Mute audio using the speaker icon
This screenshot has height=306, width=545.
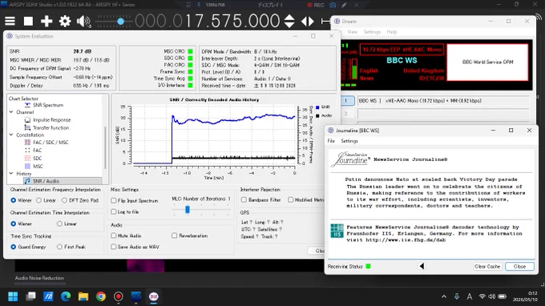coord(83,21)
